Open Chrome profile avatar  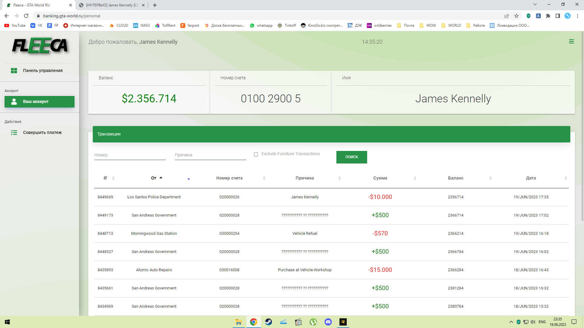click(568, 16)
